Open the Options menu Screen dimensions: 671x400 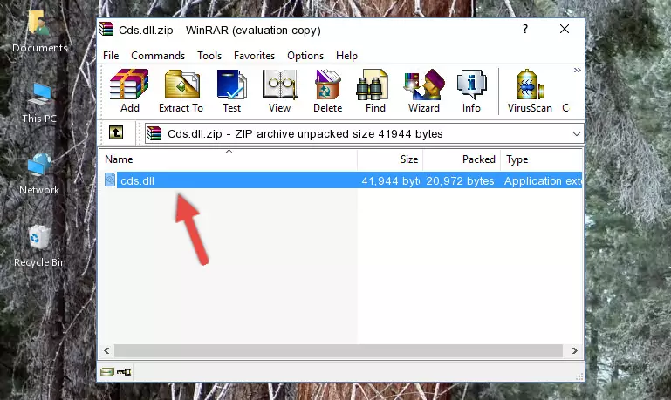[x=305, y=56]
